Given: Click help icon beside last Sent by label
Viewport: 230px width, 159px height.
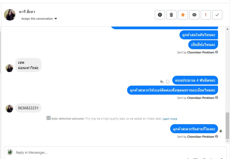Looking at the screenshot, I should tap(217, 136).
